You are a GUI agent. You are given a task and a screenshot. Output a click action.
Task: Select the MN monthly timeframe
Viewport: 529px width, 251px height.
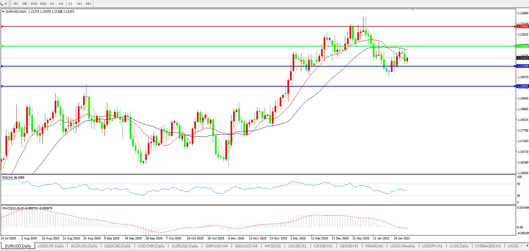click(88, 4)
